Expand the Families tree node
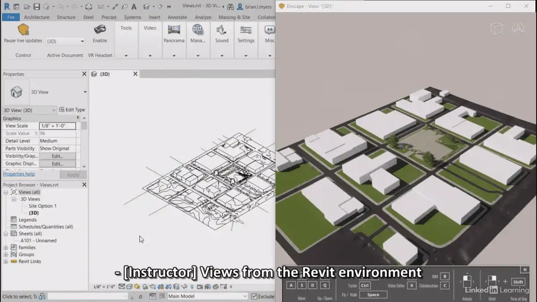 click(6, 247)
